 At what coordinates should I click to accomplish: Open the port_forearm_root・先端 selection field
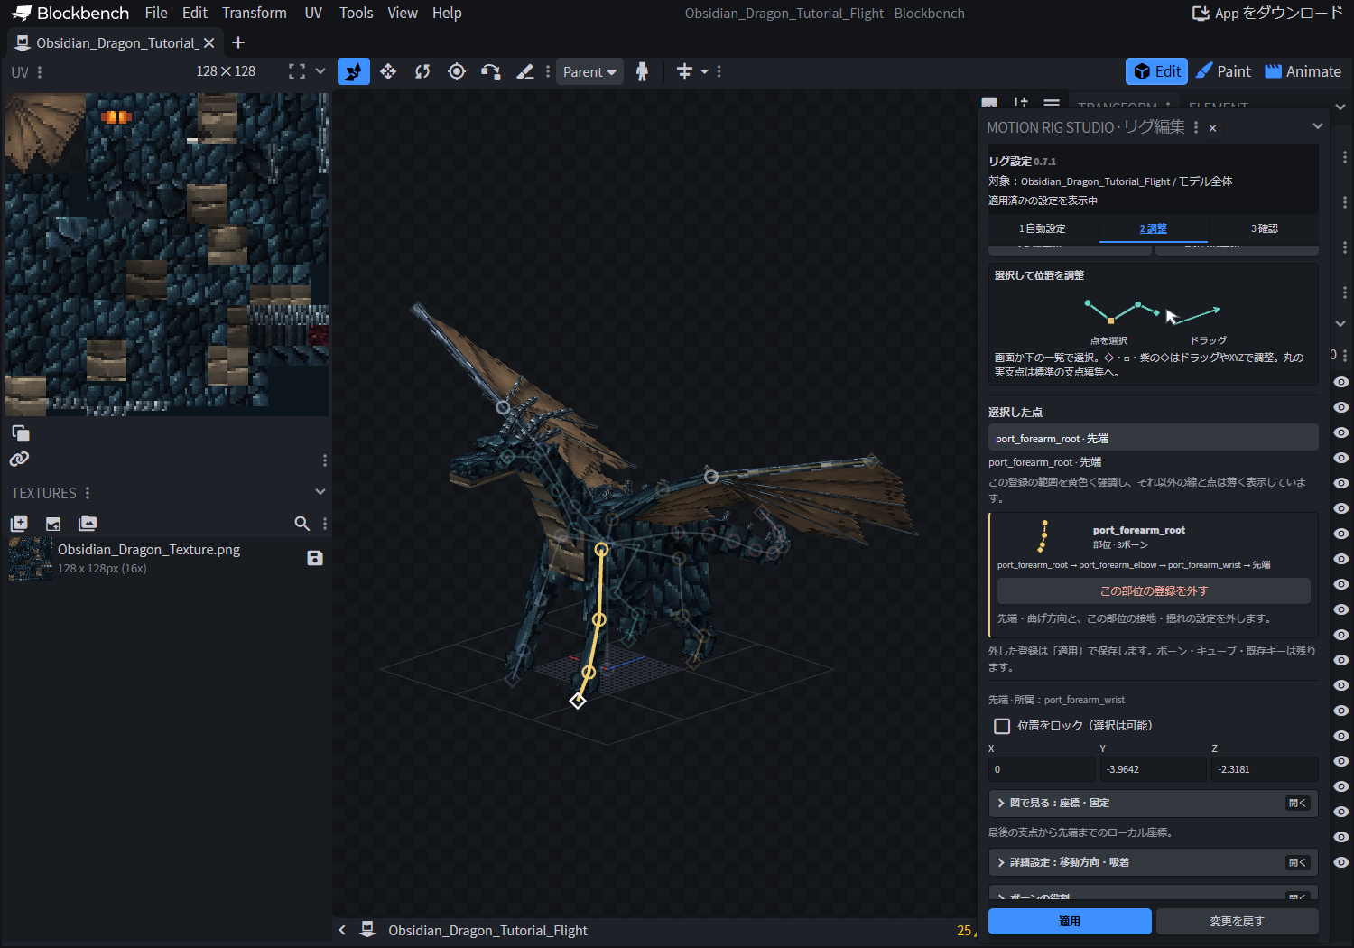pyautogui.click(x=1154, y=438)
